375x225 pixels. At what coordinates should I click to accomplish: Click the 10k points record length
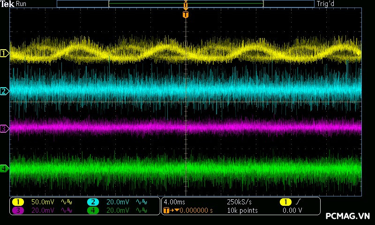click(x=241, y=210)
